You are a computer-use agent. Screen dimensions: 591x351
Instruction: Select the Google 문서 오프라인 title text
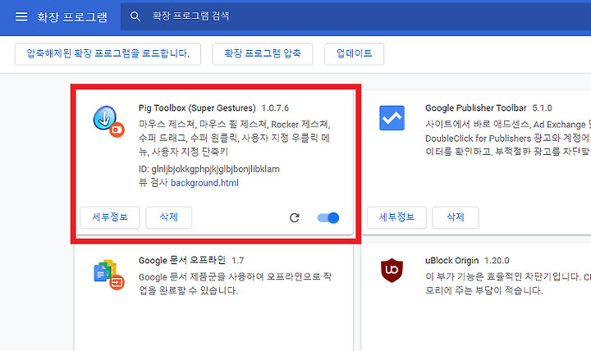point(182,260)
